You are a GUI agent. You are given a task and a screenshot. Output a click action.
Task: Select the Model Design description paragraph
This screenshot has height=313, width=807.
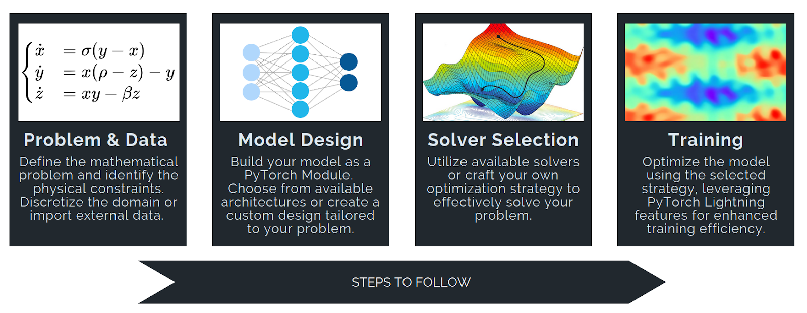tap(301, 195)
